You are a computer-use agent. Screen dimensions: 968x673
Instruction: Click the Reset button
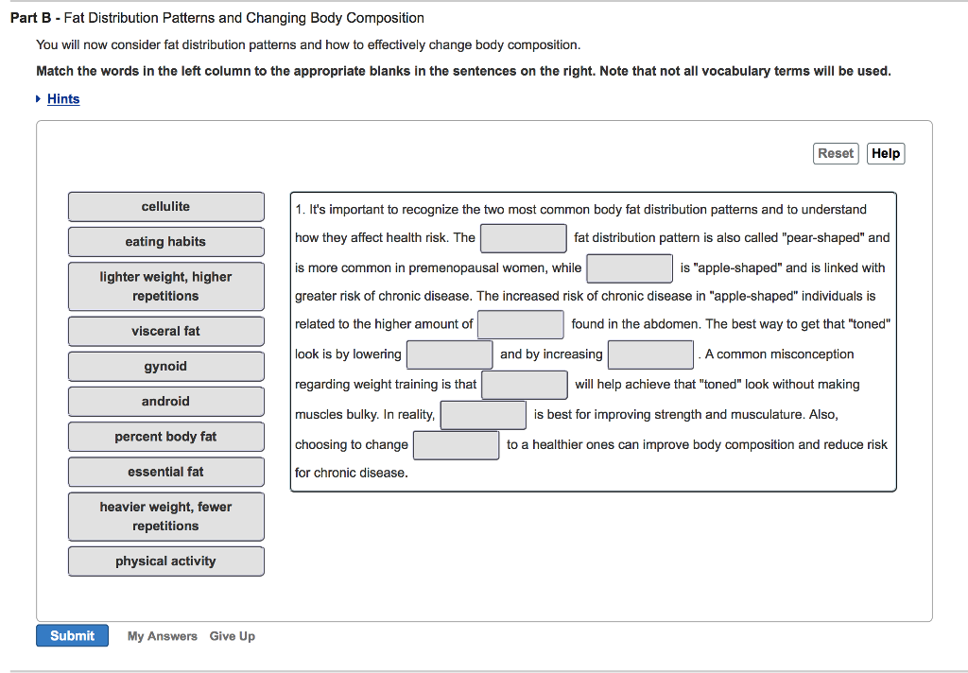click(835, 152)
